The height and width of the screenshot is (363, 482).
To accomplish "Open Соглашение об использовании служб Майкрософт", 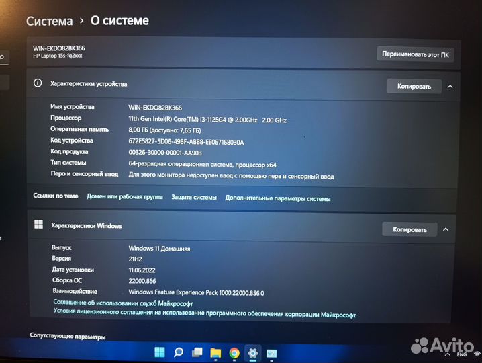I will click(x=123, y=302).
